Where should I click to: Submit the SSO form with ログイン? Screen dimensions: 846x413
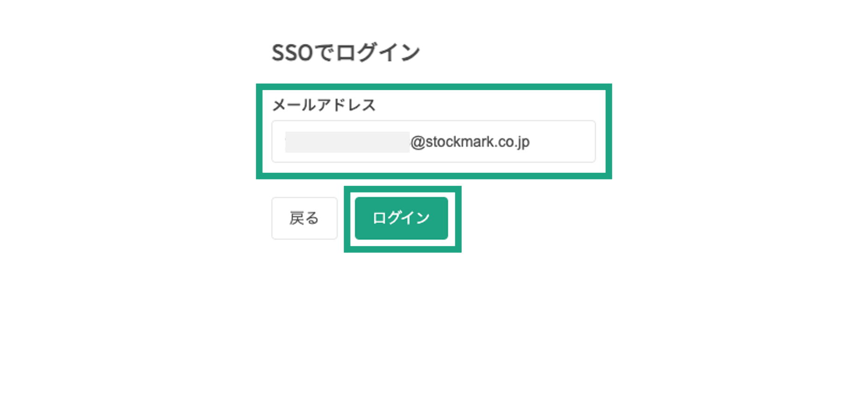401,218
